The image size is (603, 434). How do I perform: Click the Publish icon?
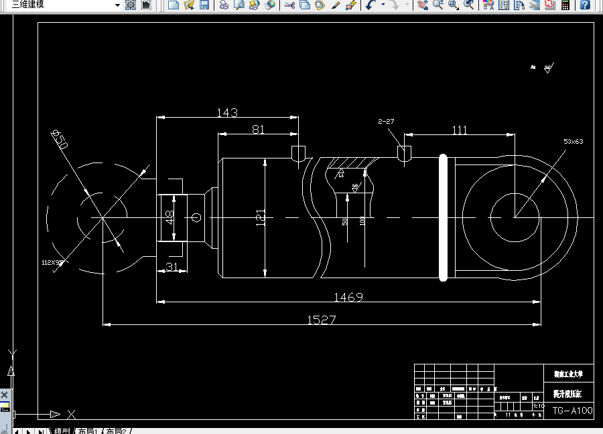coord(255,5)
